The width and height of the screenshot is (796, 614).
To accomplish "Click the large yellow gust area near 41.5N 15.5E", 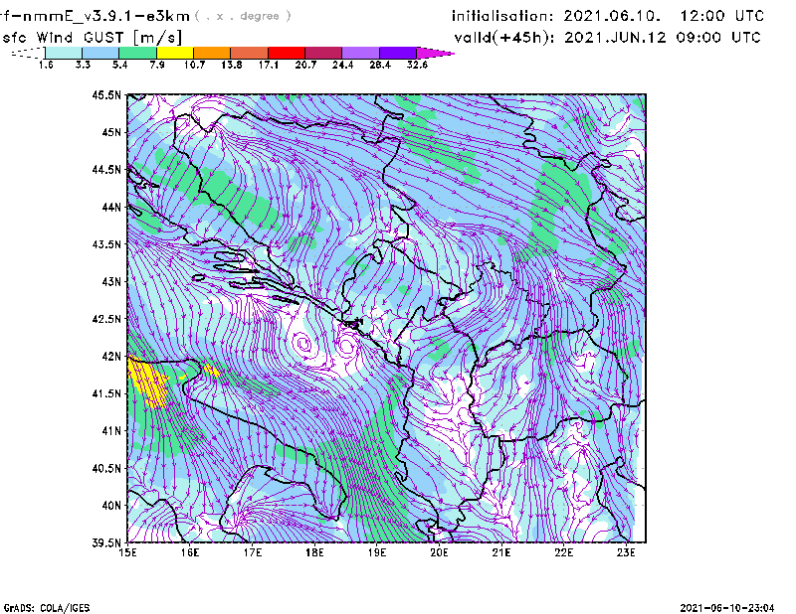I will [148, 383].
